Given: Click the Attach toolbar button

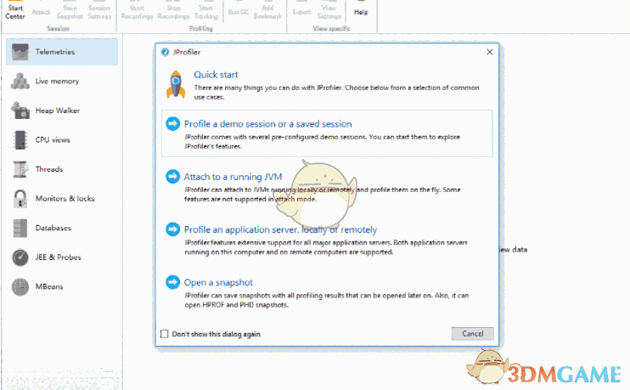Looking at the screenshot, I should tap(41, 11).
